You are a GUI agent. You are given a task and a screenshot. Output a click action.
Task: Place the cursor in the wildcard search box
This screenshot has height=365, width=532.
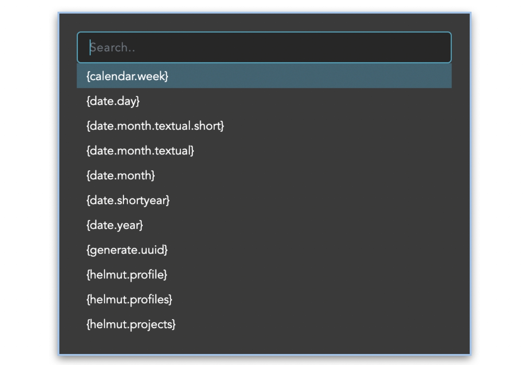pos(264,48)
